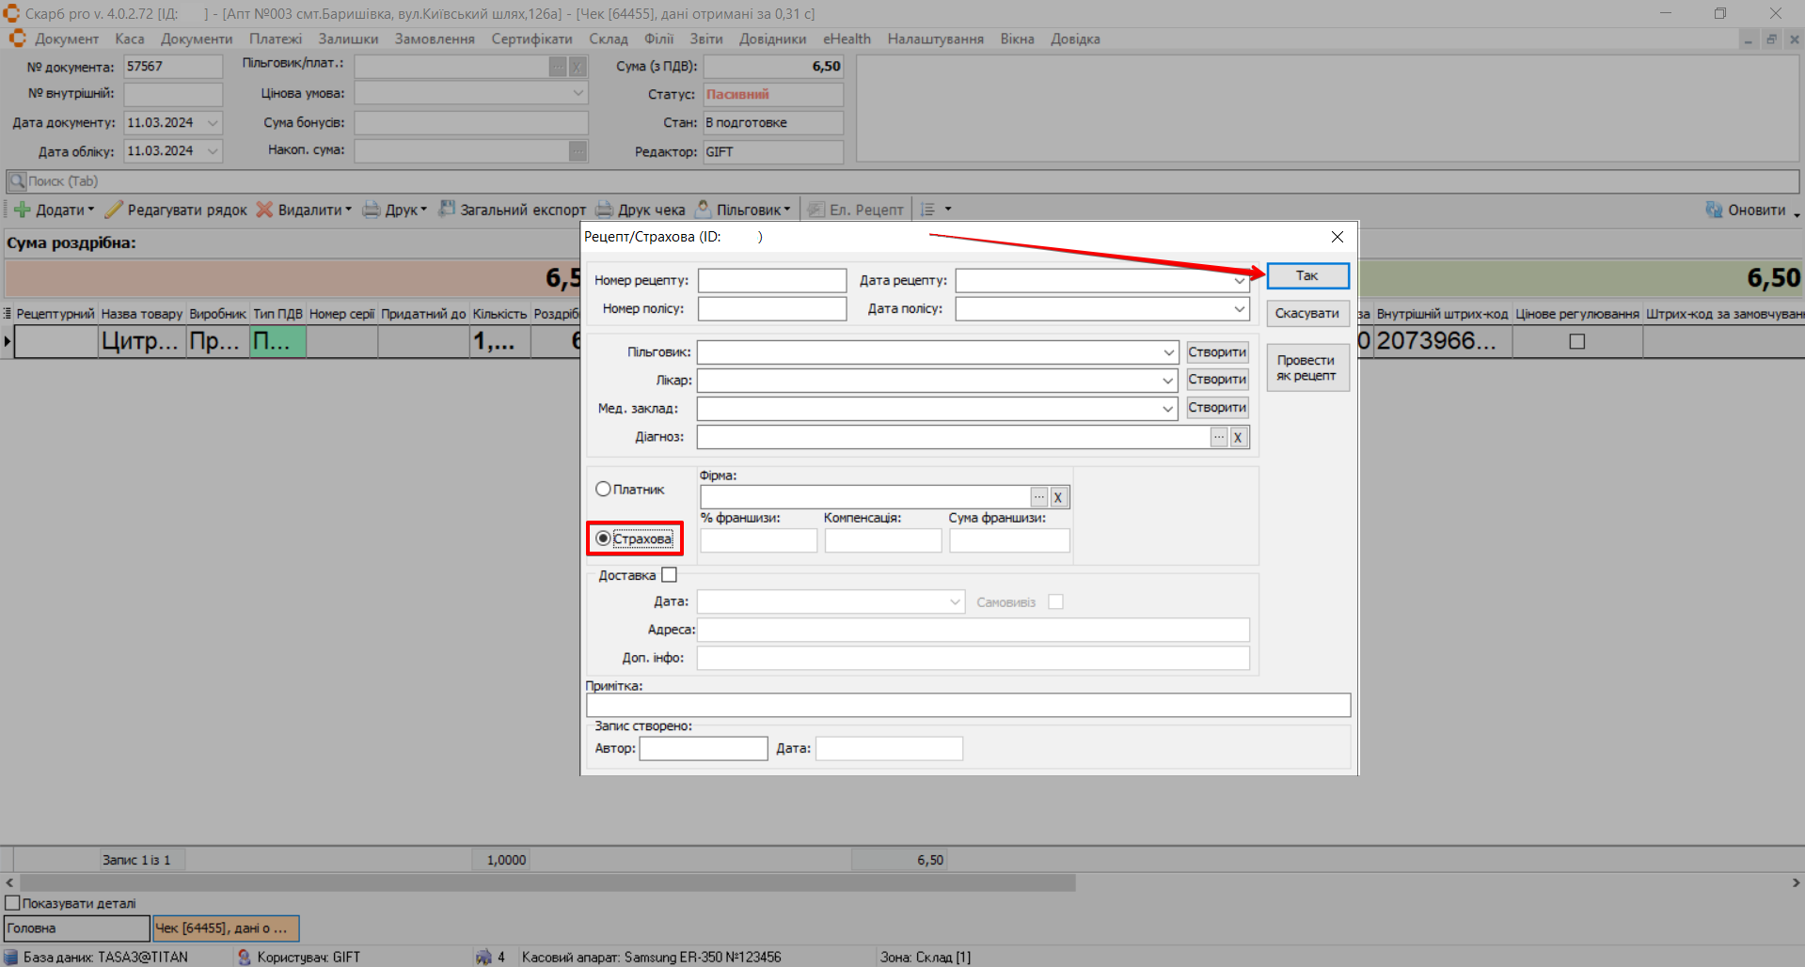Click the Оновити refresh icon
The height and width of the screenshot is (967, 1805).
(1714, 210)
